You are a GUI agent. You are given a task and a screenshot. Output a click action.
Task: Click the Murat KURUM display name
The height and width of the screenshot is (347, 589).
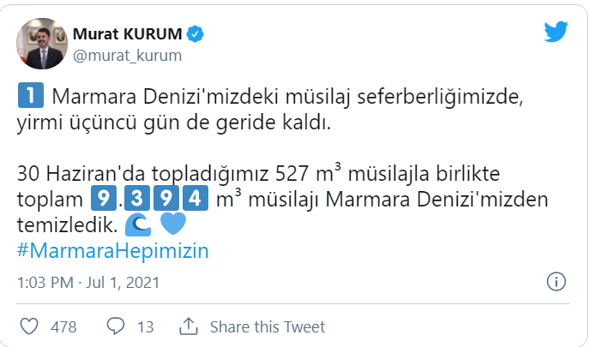click(128, 34)
